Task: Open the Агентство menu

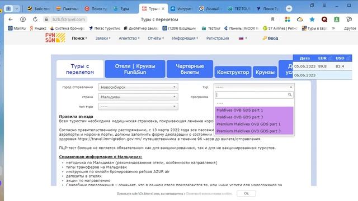Action: click(x=129, y=39)
